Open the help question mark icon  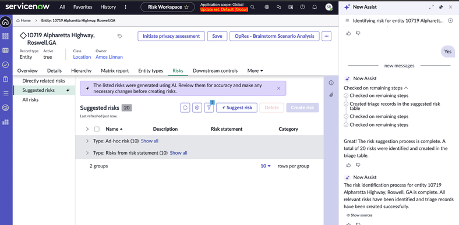(x=302, y=7)
